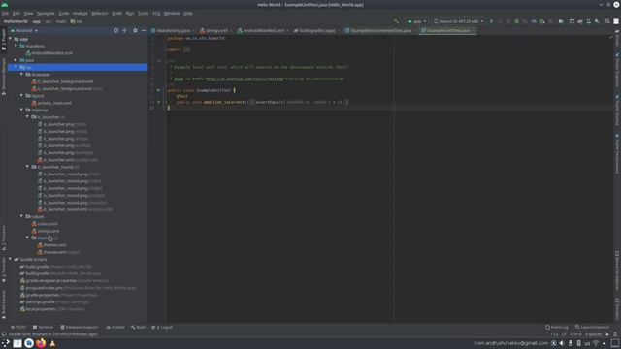Open the Event Log

point(556,328)
